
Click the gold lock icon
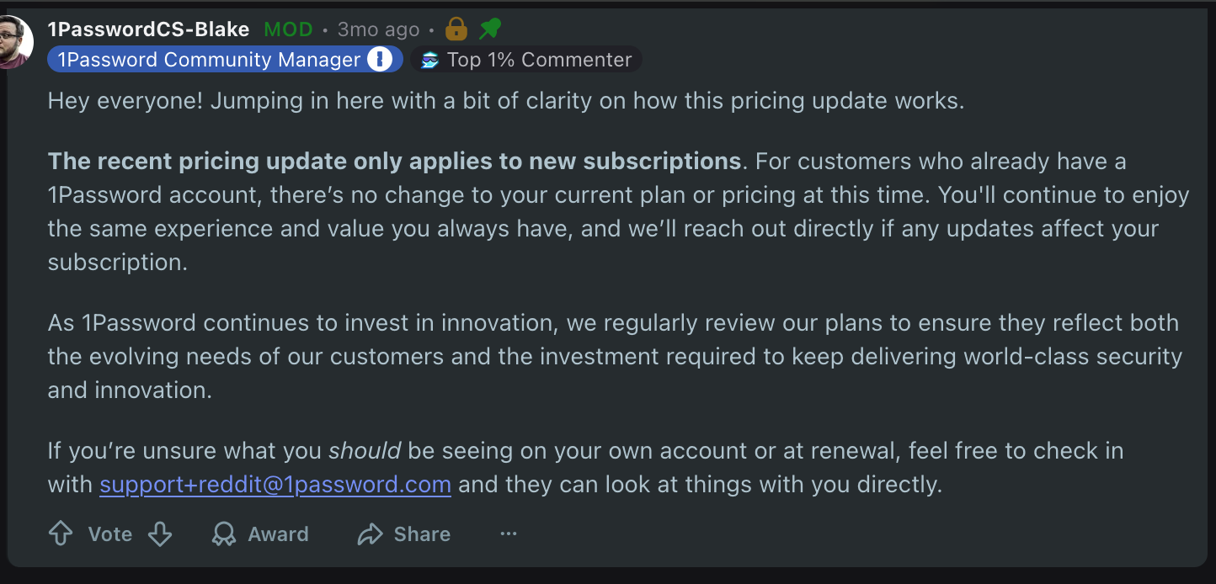(x=456, y=29)
